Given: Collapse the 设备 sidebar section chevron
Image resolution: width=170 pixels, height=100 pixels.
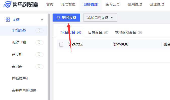Looking at the screenshot, I should (x=42, y=20).
